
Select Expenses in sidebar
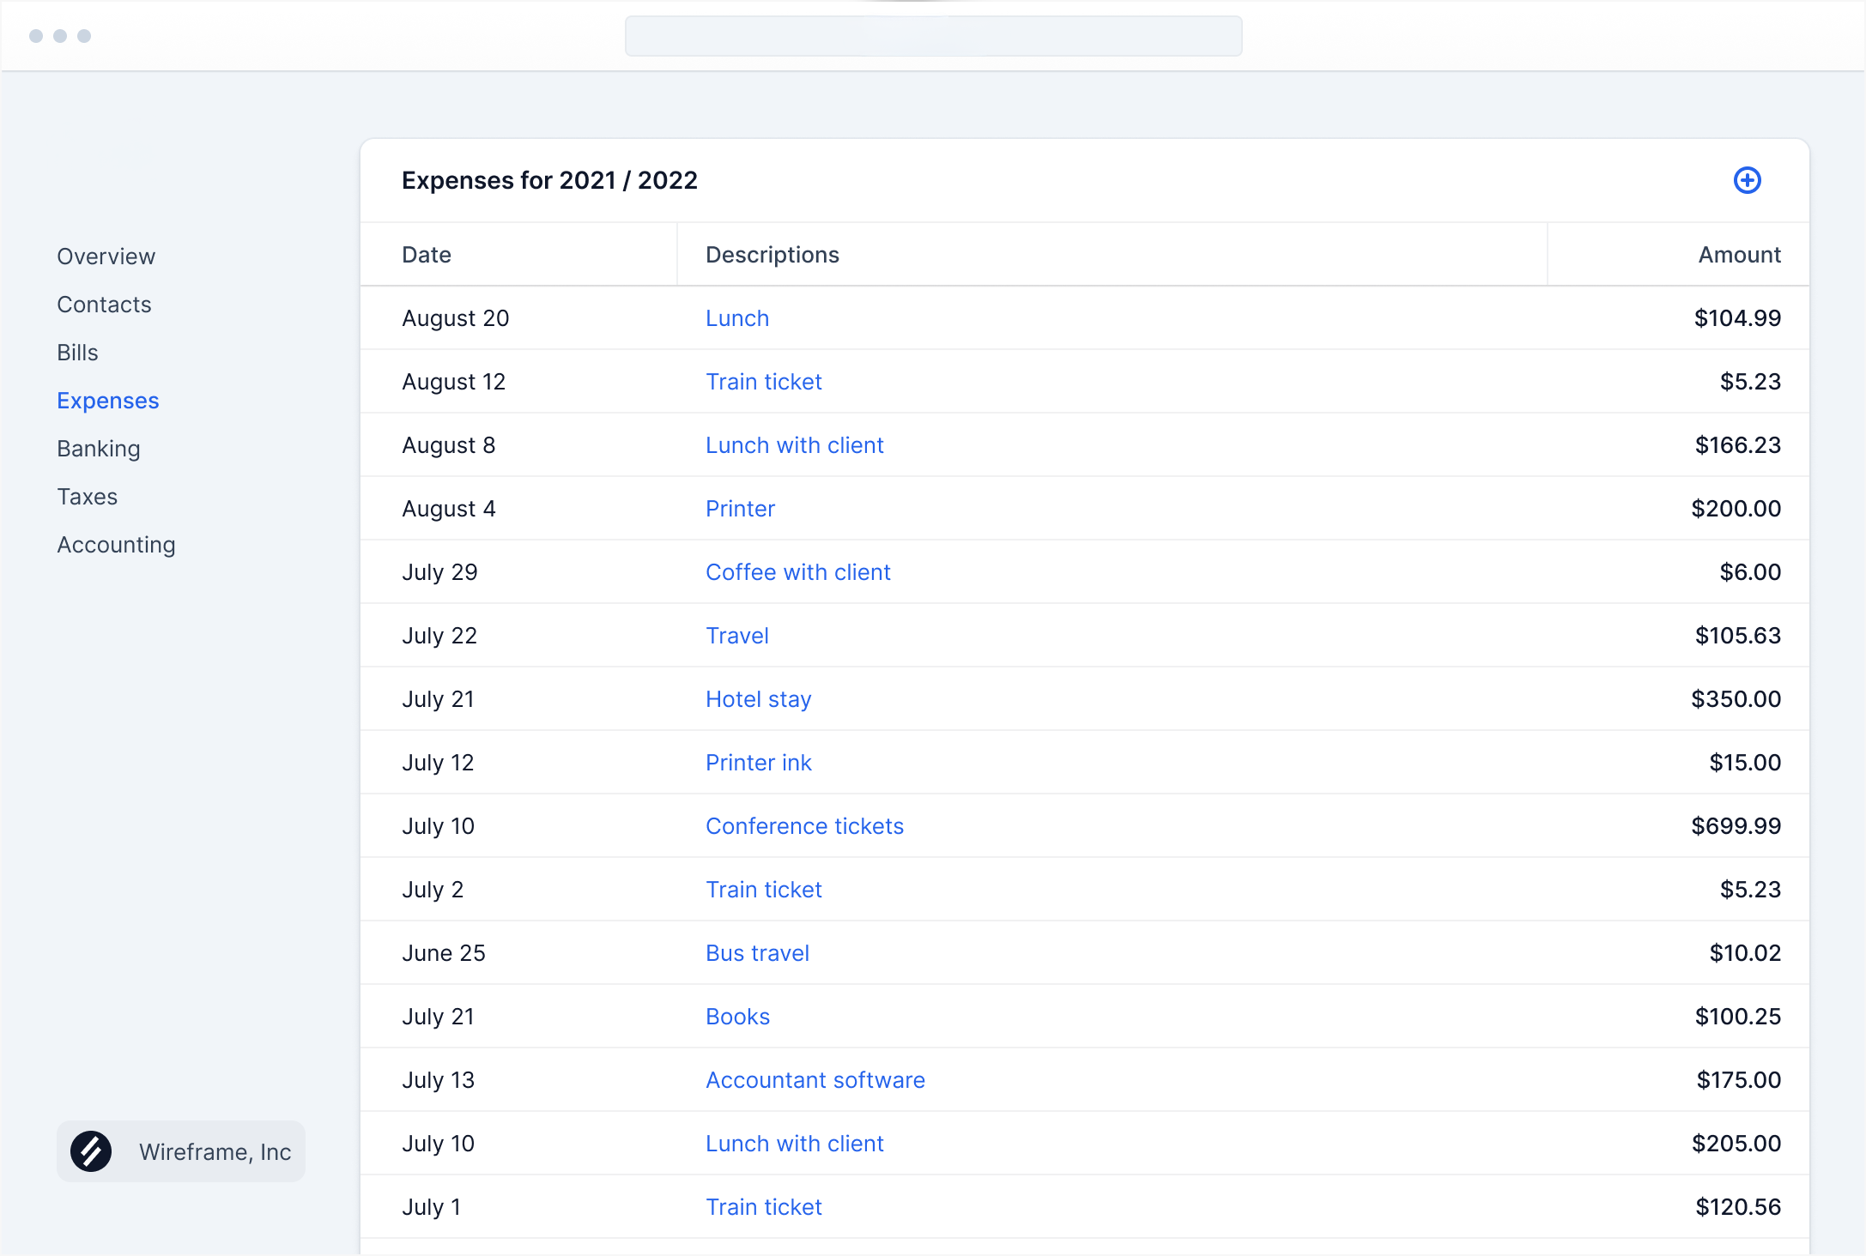(107, 401)
